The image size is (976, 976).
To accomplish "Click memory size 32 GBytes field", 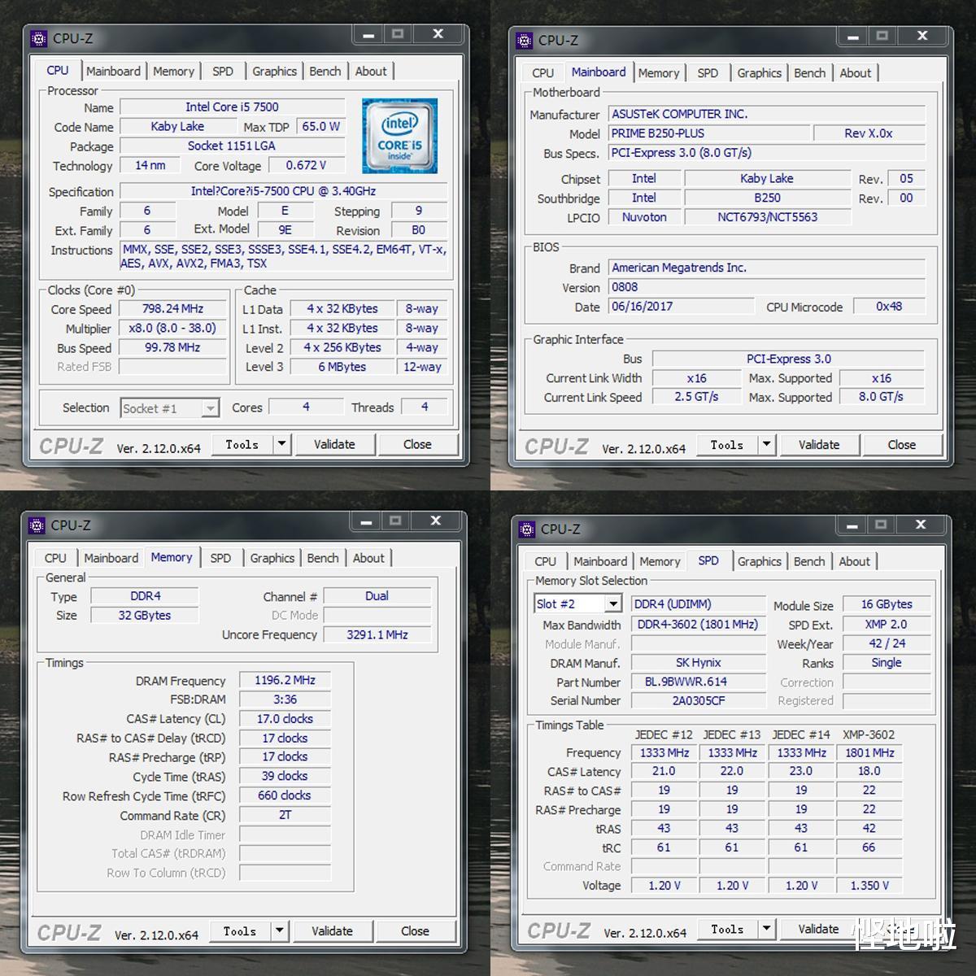I will [x=145, y=616].
